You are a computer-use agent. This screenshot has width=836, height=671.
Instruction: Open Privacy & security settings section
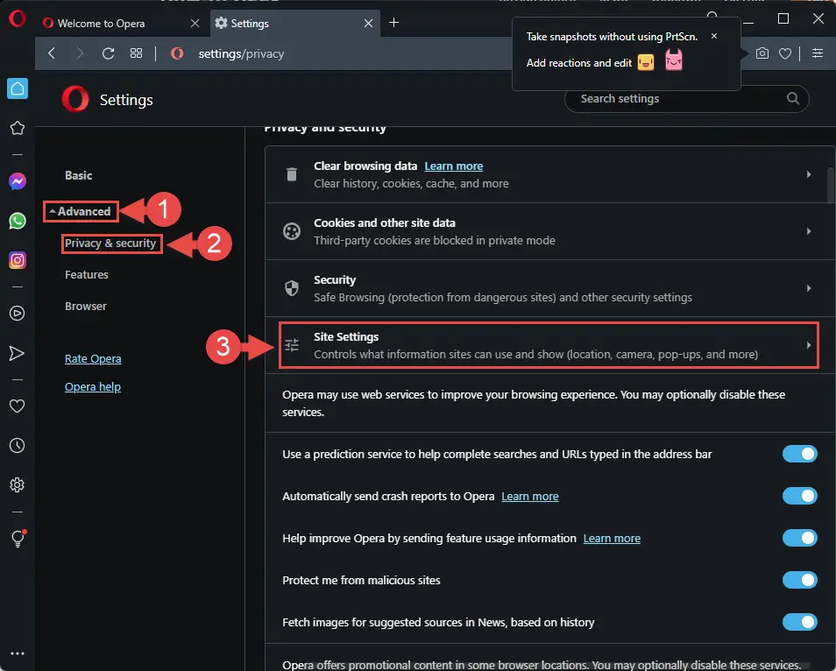point(110,244)
